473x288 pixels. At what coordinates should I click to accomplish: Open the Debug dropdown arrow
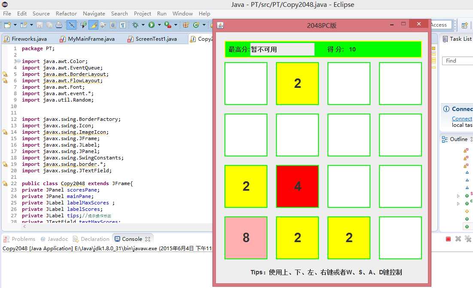(143, 25)
